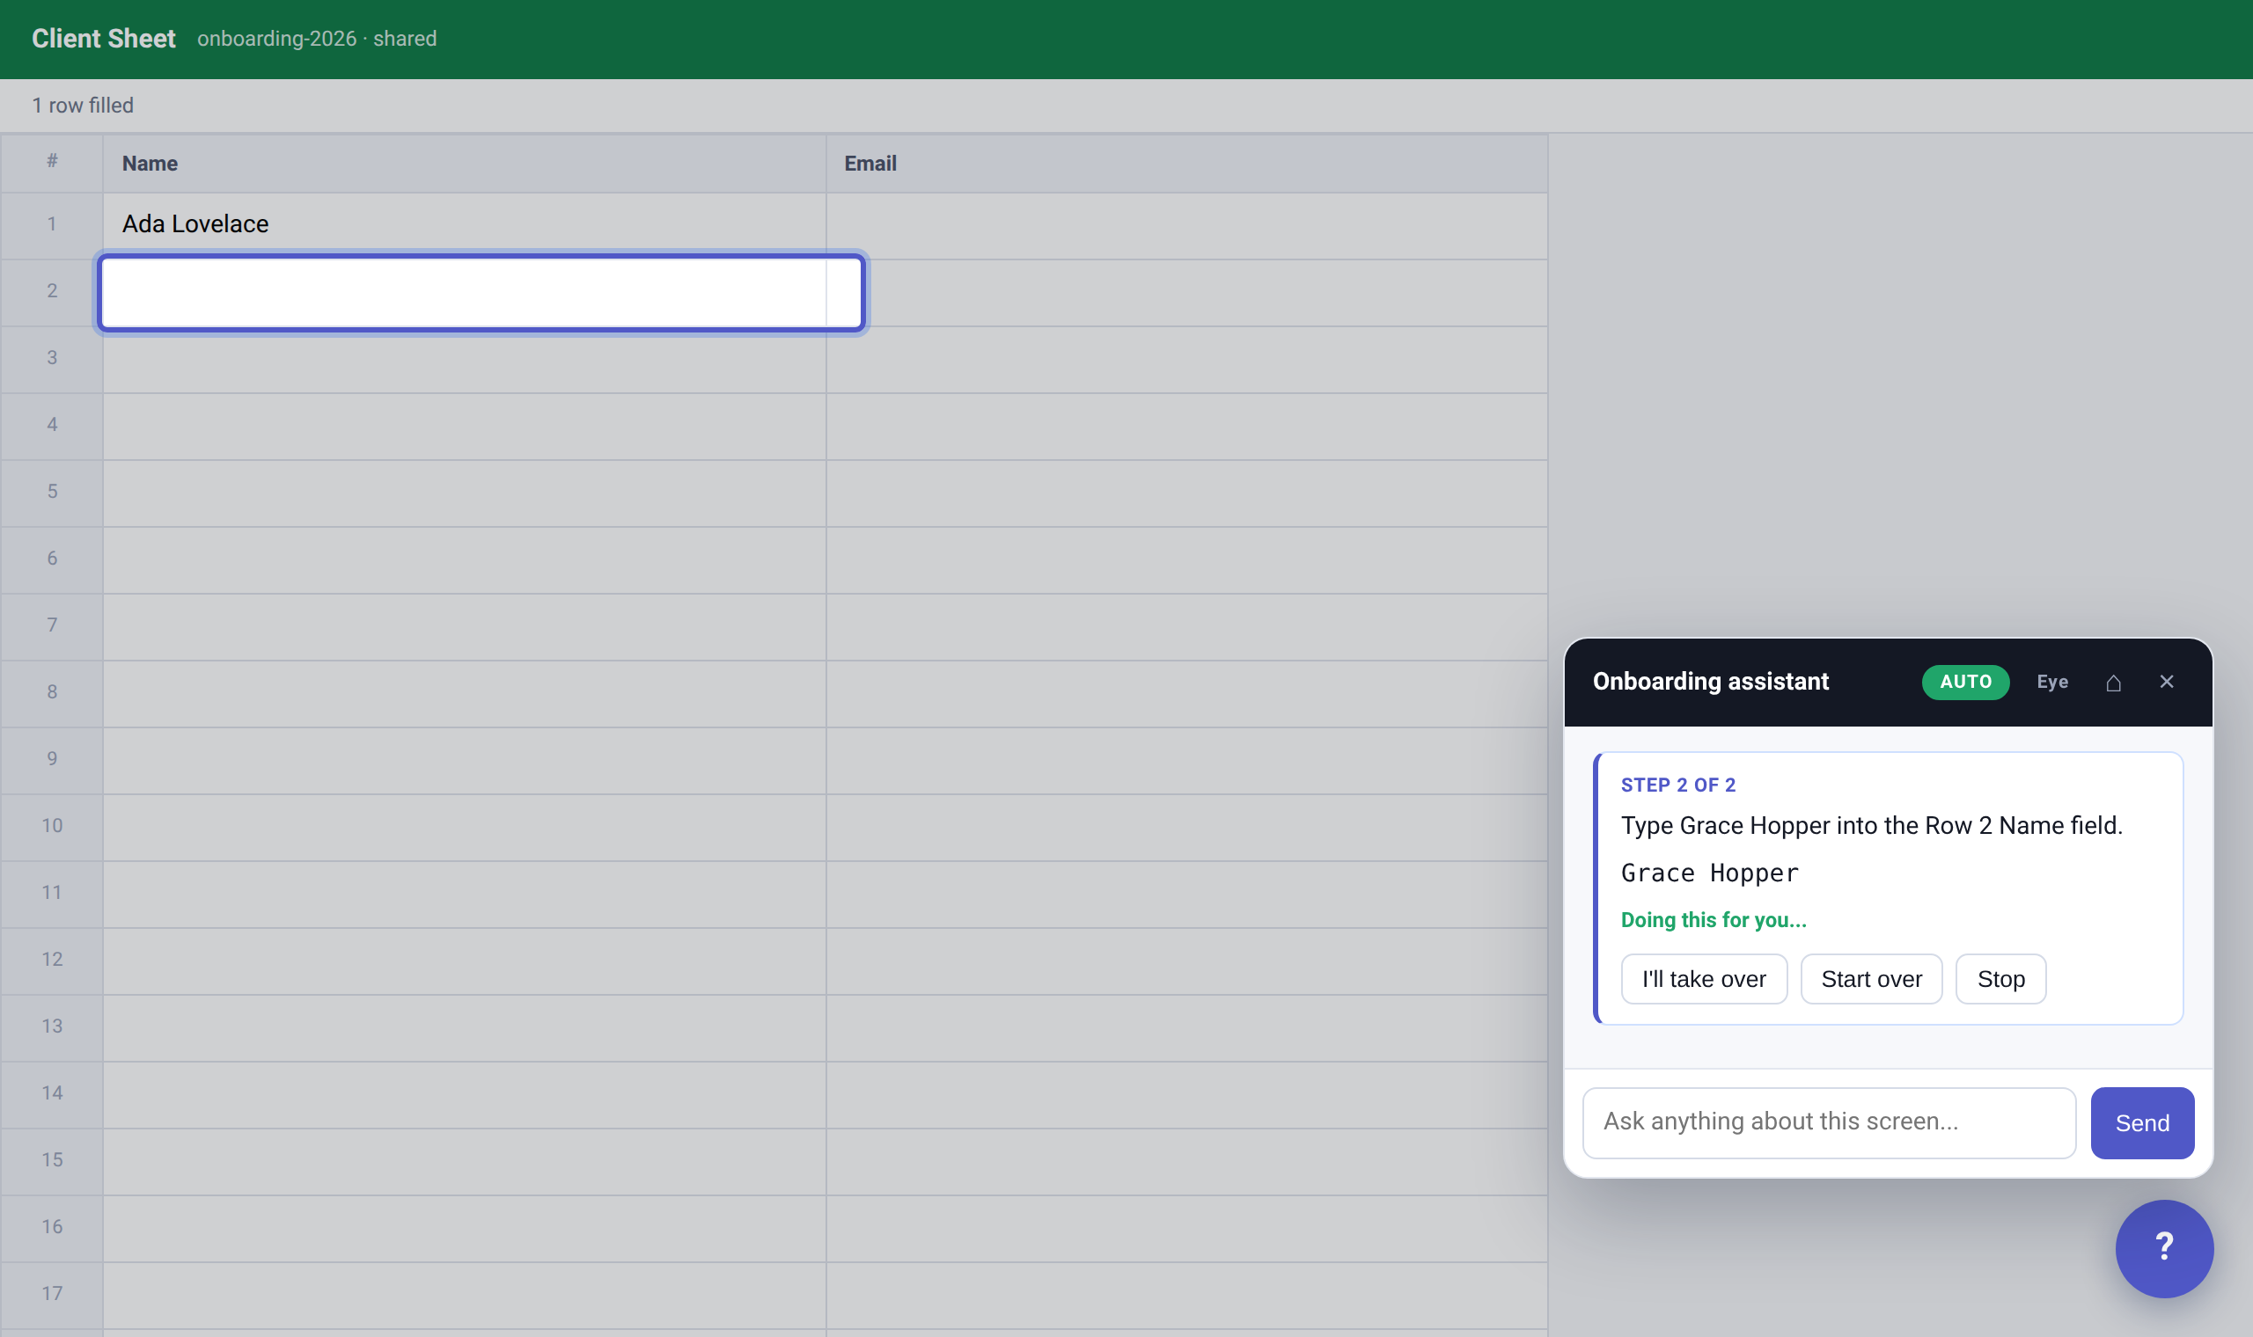Click the Email column header
The height and width of the screenshot is (1337, 2253).
point(1186,164)
